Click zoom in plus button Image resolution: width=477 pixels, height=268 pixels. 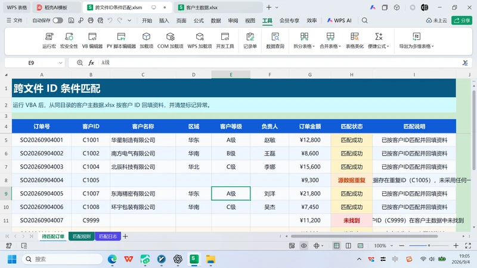(x=456, y=245)
